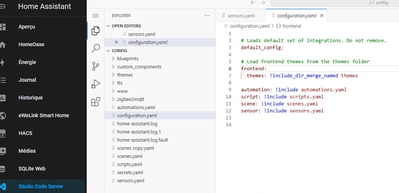Expand the blueprints folder

[x=128, y=58]
